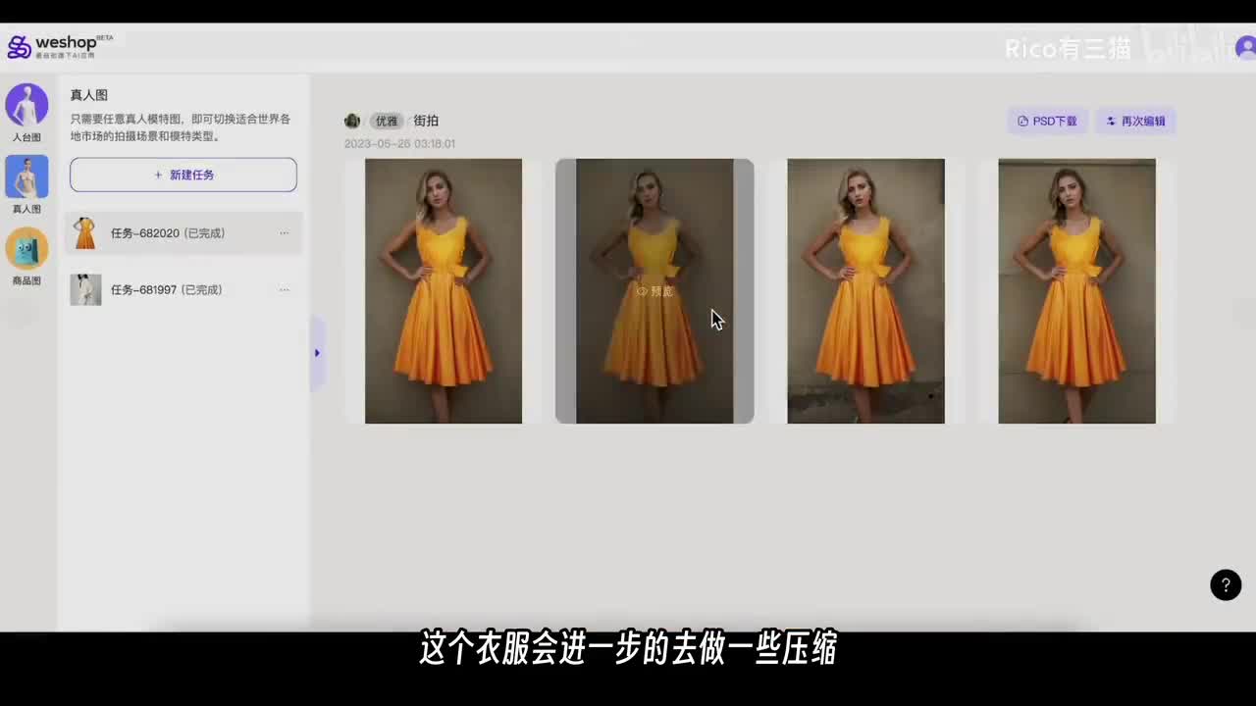Click the help question mark icon

1225,584
